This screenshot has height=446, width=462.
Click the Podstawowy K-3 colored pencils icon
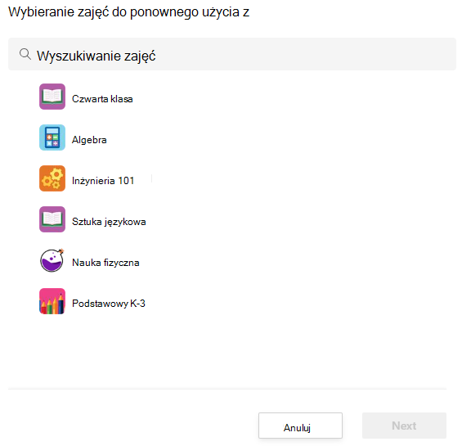[x=52, y=301]
